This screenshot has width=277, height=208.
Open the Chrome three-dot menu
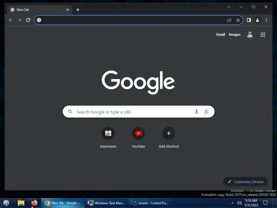pos(266,20)
